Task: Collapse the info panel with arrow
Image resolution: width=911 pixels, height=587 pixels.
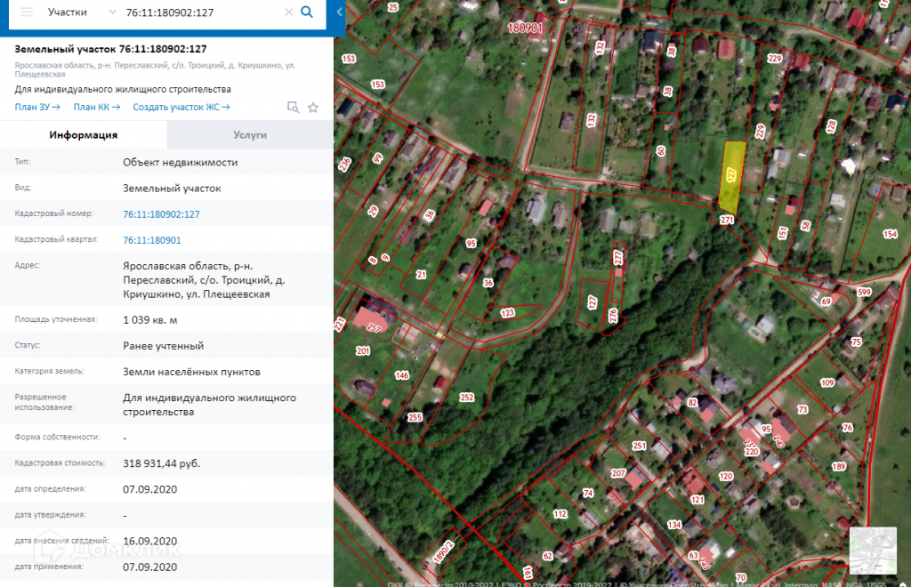Action: click(x=339, y=12)
